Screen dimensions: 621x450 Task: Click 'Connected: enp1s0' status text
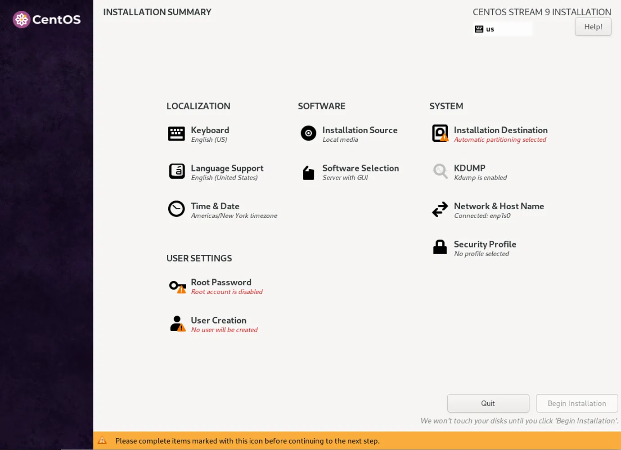(482, 216)
